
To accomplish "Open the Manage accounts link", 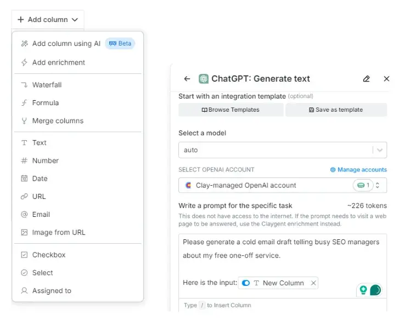I will click(358, 170).
